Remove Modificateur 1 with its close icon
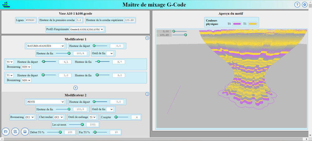Viewport: 312px width, 141px height. (x=147, y=38)
